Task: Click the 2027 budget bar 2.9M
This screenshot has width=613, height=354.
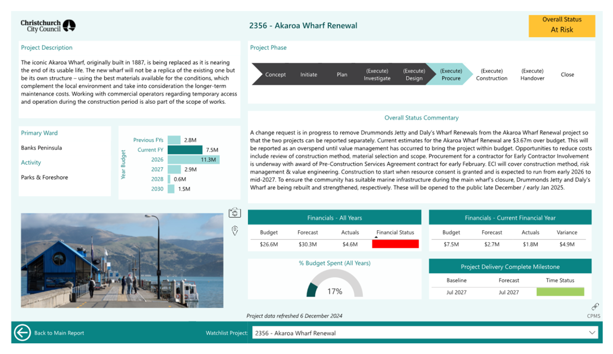Action: pos(174,169)
